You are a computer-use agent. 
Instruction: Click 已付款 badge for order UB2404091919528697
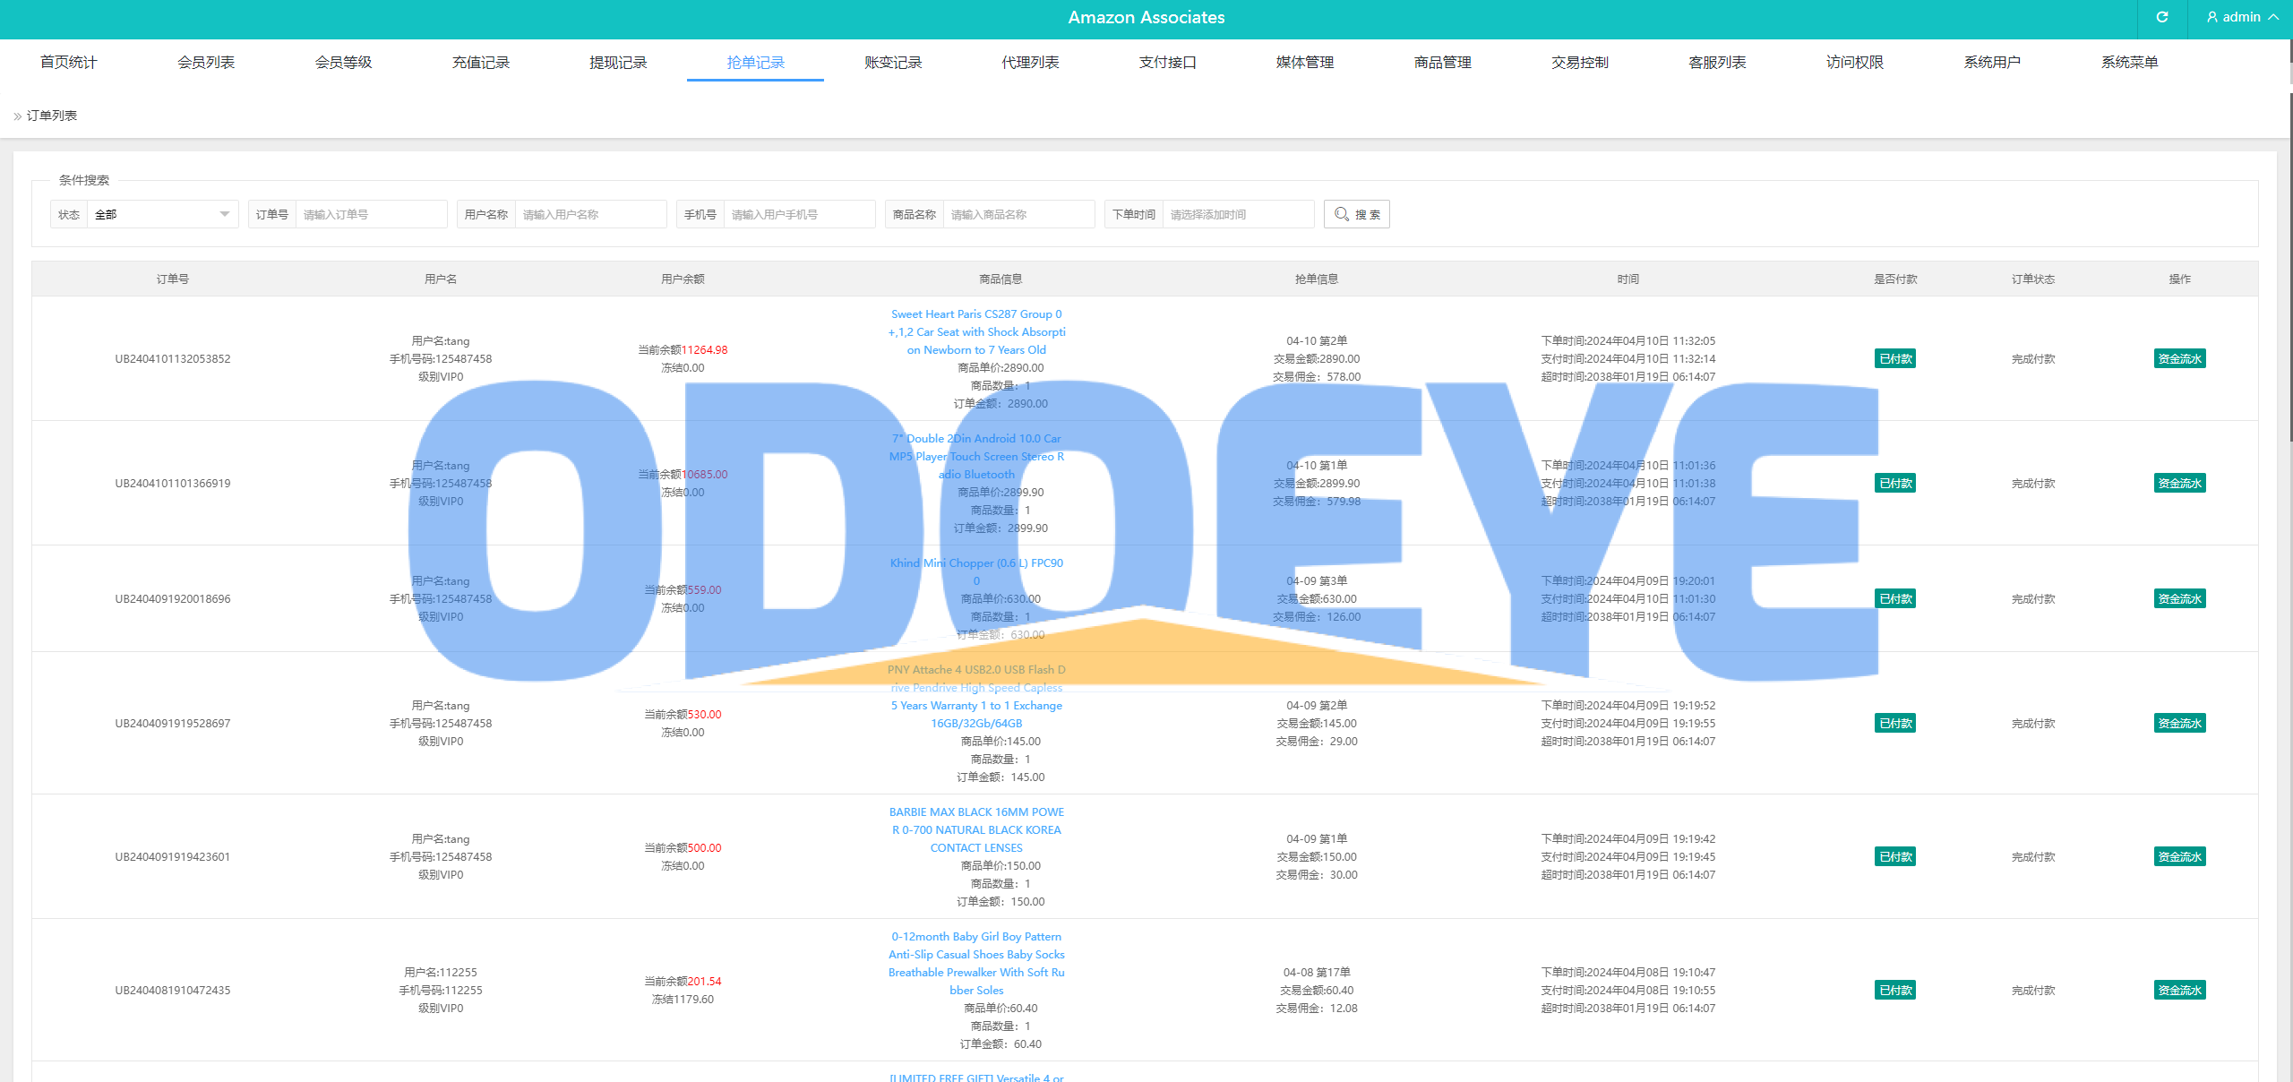1895,724
